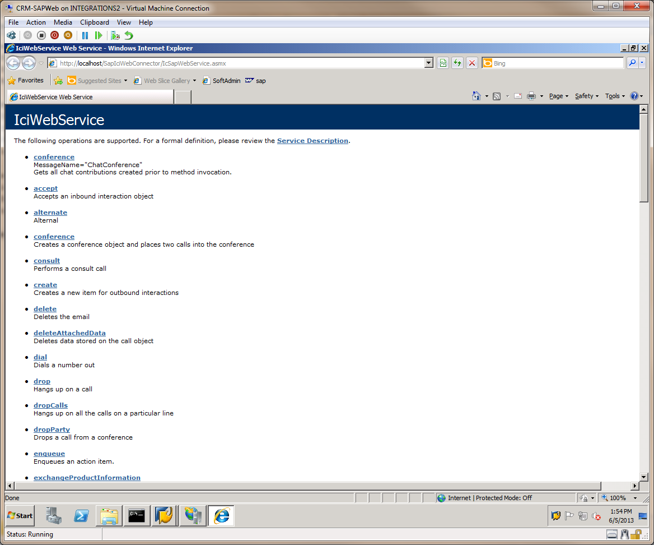654x545 pixels.
Task: Click the Refresh page icon
Action: click(x=457, y=63)
